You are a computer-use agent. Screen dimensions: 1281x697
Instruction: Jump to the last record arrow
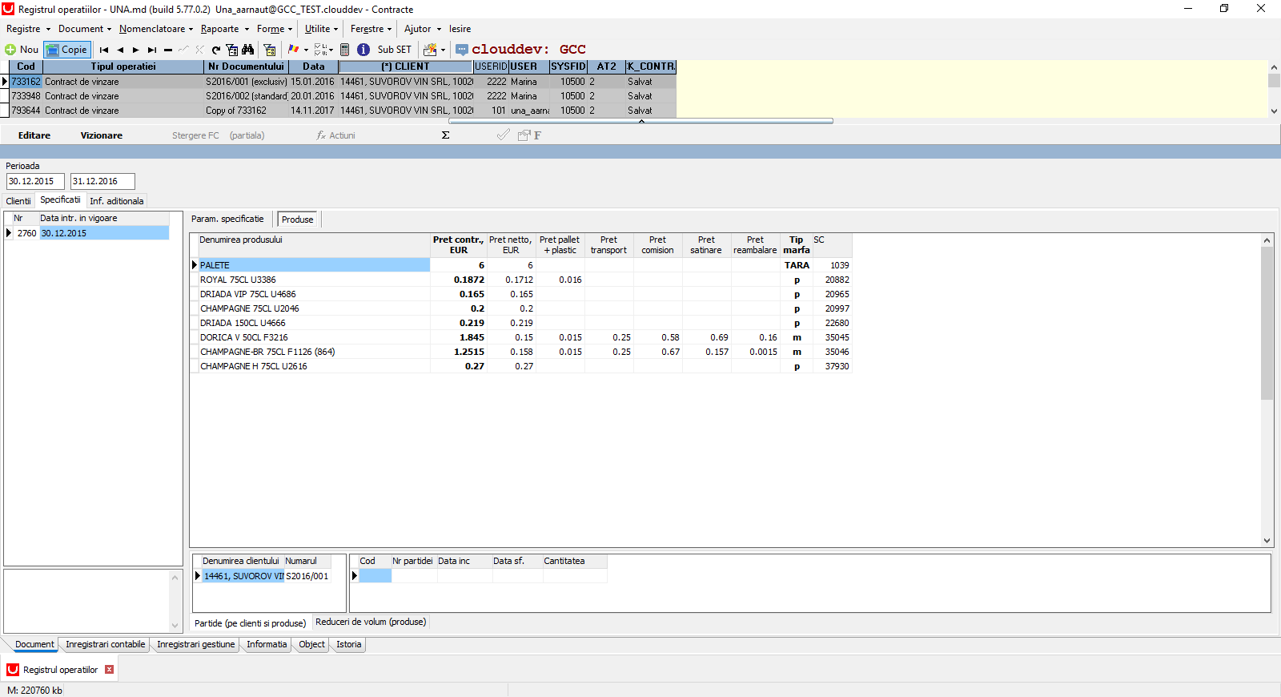point(152,50)
